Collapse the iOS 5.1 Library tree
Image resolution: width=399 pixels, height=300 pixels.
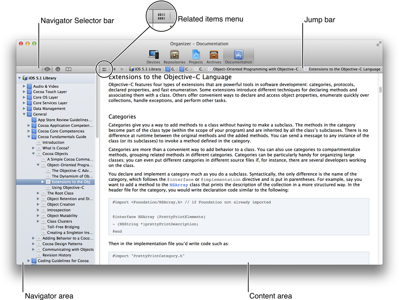click(20, 78)
